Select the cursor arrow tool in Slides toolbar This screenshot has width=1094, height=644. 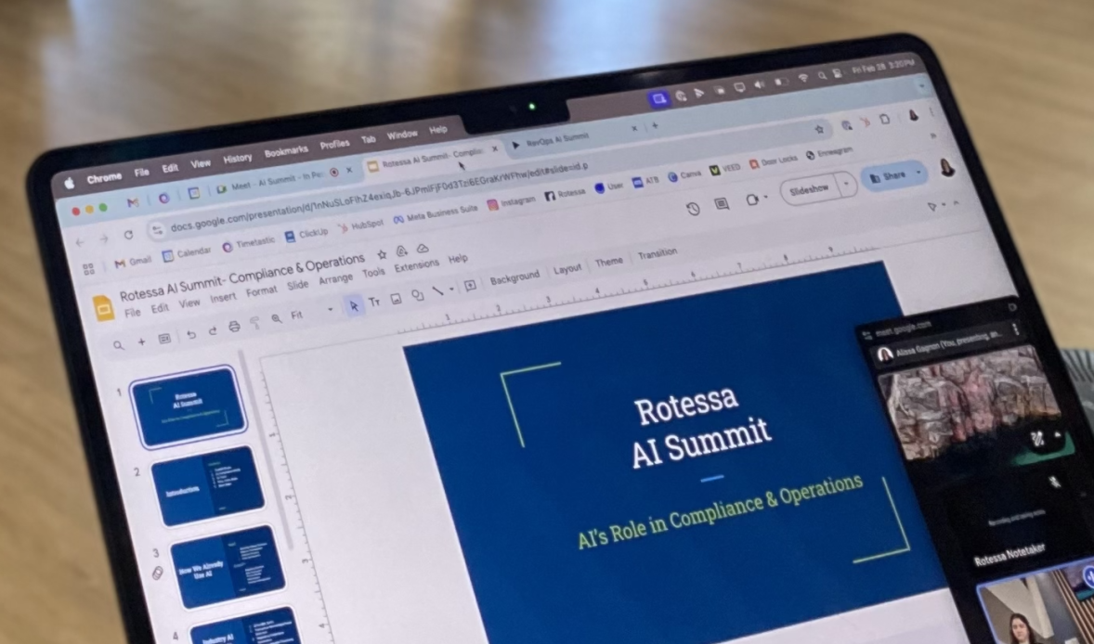(355, 306)
